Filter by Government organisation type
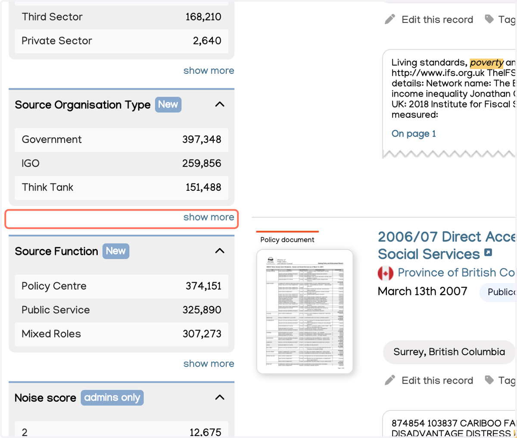 (x=121, y=140)
